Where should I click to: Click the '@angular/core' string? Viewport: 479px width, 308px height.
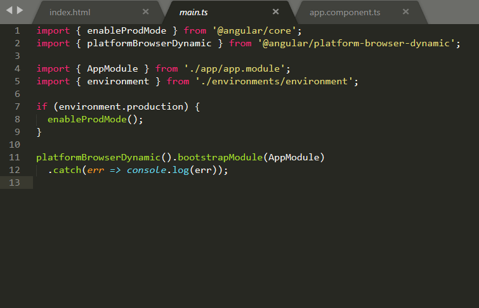254,30
